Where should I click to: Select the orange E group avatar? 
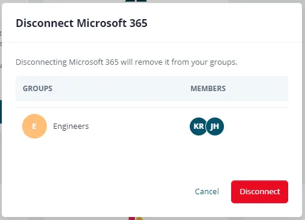click(34, 126)
